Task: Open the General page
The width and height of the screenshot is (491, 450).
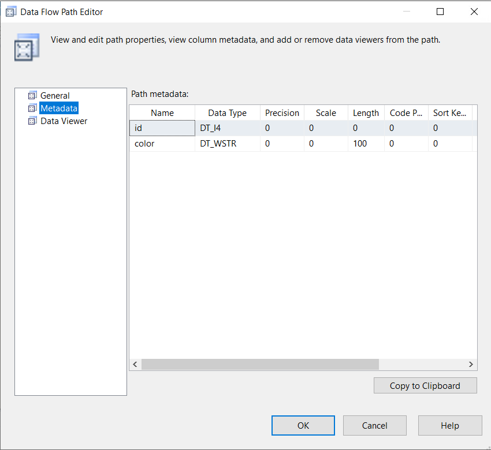Action: [x=55, y=96]
